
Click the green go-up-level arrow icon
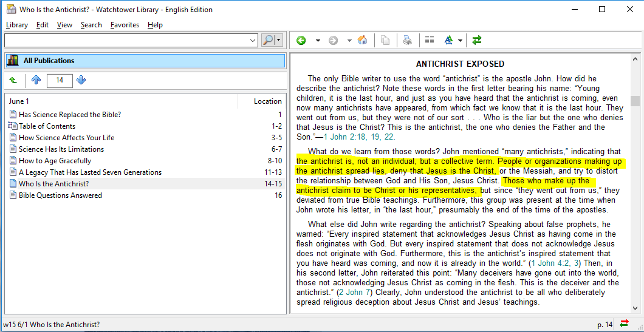point(13,80)
